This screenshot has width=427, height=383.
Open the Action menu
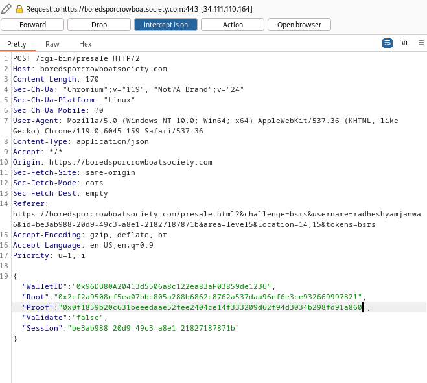(x=232, y=25)
